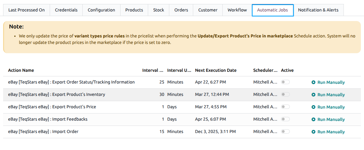Sort by Action Name column header
364x150 pixels.
pyautogui.click(x=21, y=70)
